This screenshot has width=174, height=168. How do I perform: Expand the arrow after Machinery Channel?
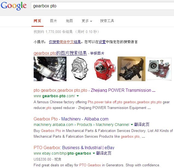[132, 125]
